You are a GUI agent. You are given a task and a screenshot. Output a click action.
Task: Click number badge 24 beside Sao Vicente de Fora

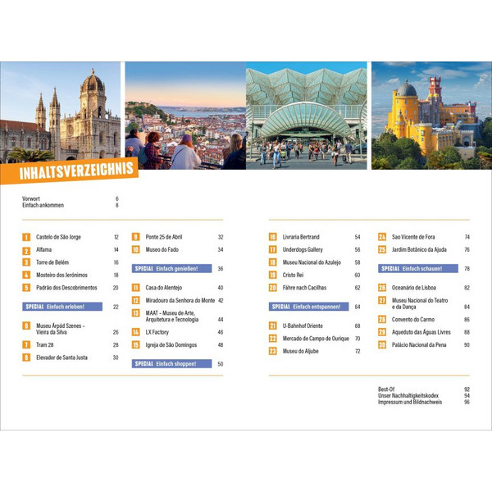click(382, 237)
